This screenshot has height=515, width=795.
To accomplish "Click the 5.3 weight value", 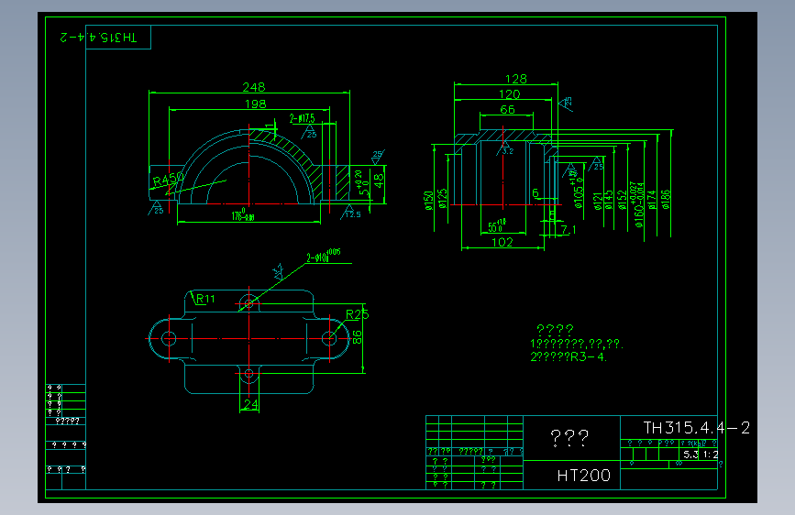I will click(x=690, y=455).
